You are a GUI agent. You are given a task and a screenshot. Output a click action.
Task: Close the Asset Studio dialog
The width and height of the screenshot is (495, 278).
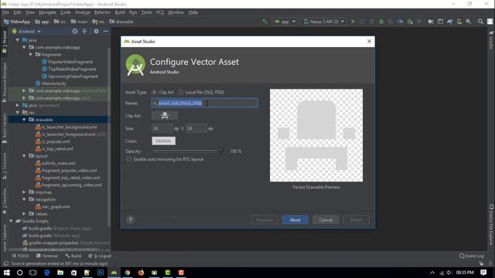[369, 41]
